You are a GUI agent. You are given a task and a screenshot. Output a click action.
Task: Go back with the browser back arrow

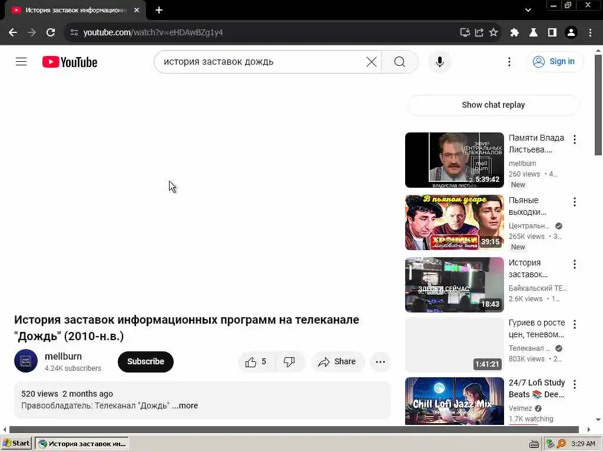13,32
